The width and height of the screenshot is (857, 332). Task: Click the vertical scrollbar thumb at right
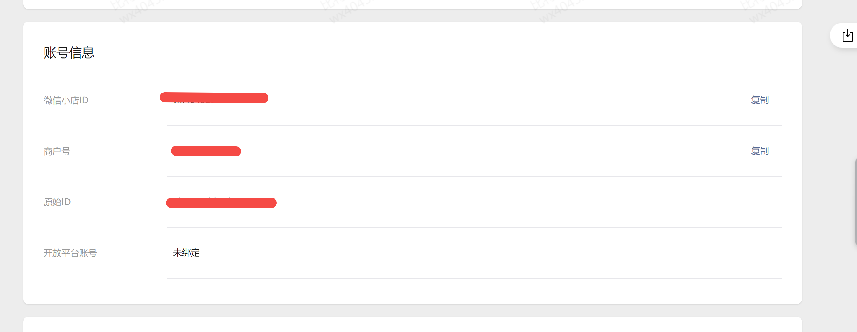[x=855, y=202]
